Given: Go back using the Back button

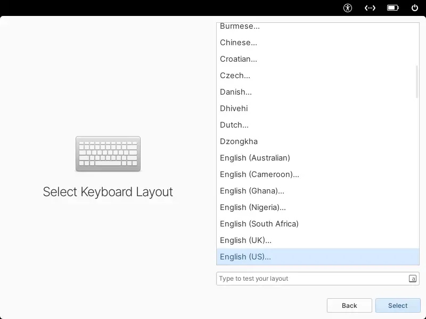Looking at the screenshot, I should 349,305.
